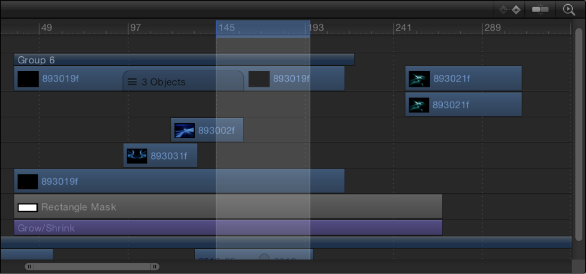Click the right handle of zoom scrollbar
The height and width of the screenshot is (274, 586).
[x=155, y=267]
